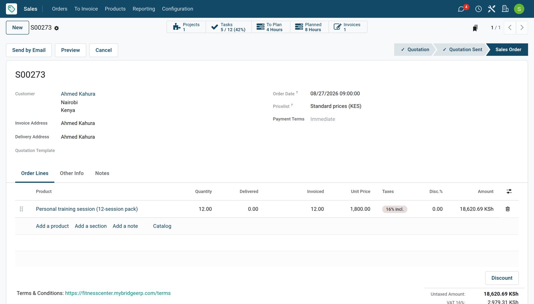Click the bookmark icon near pager
Image resolution: width=534 pixels, height=304 pixels.
(475, 28)
